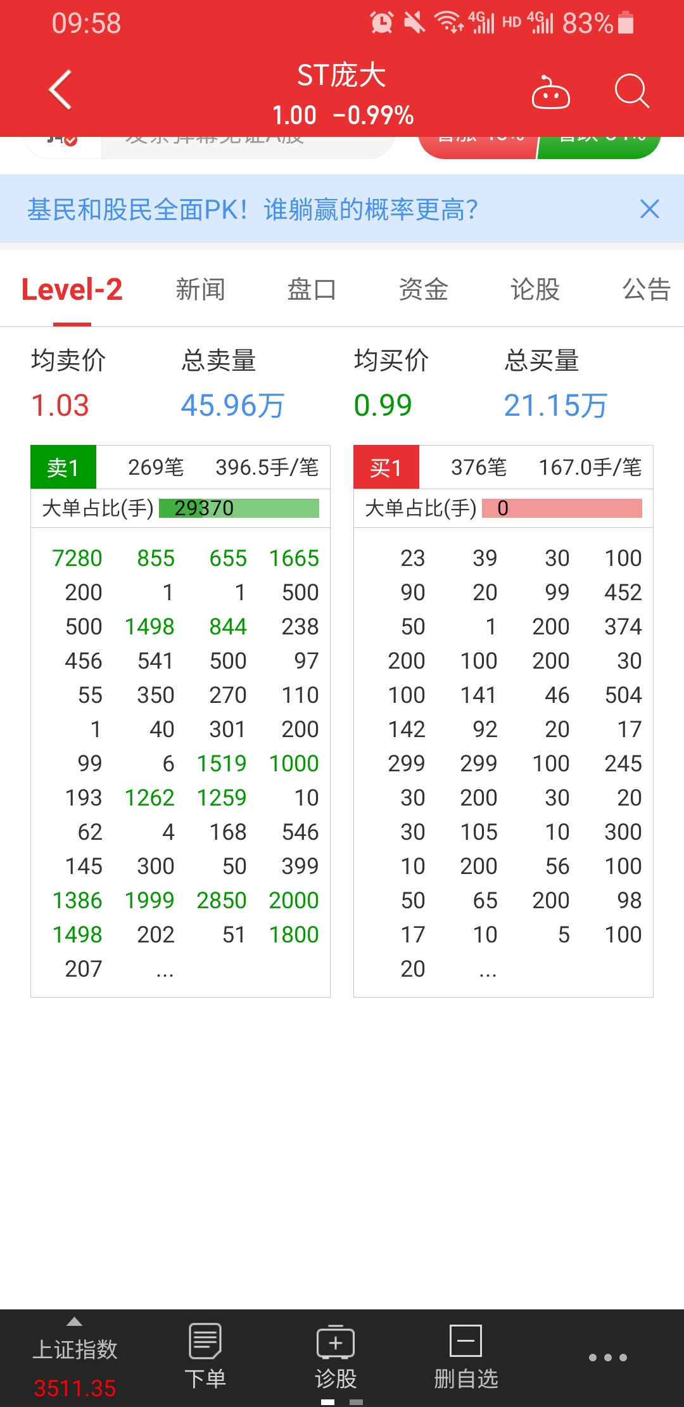The height and width of the screenshot is (1407, 684).
Task: Tap the sell large-order ratio bar 29370
Action: point(239,508)
